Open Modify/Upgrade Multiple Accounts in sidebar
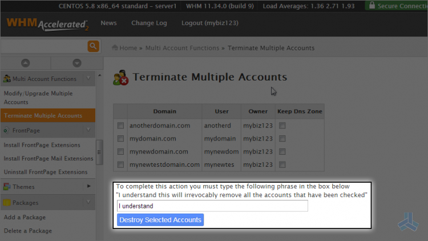 click(38, 98)
